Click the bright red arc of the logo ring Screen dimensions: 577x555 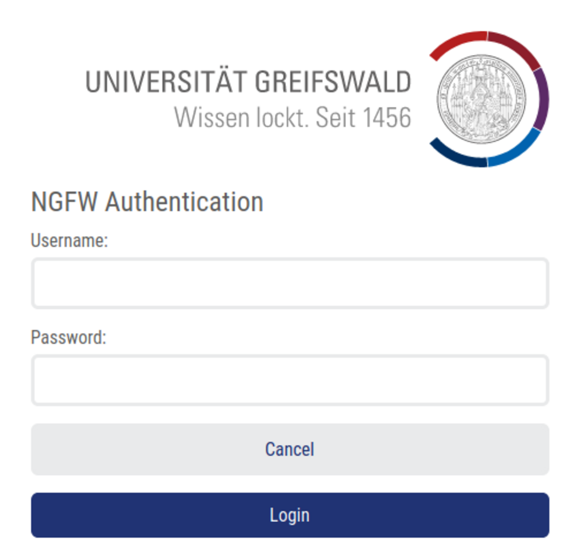(457, 42)
